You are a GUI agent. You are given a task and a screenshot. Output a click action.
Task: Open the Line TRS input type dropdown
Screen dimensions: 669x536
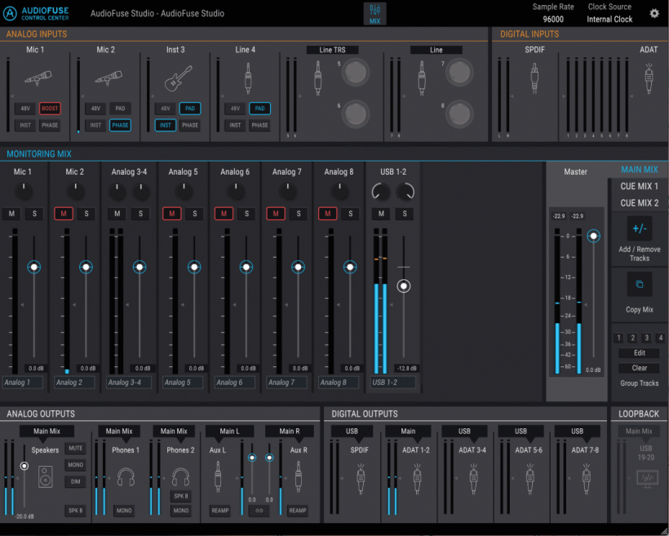[332, 50]
